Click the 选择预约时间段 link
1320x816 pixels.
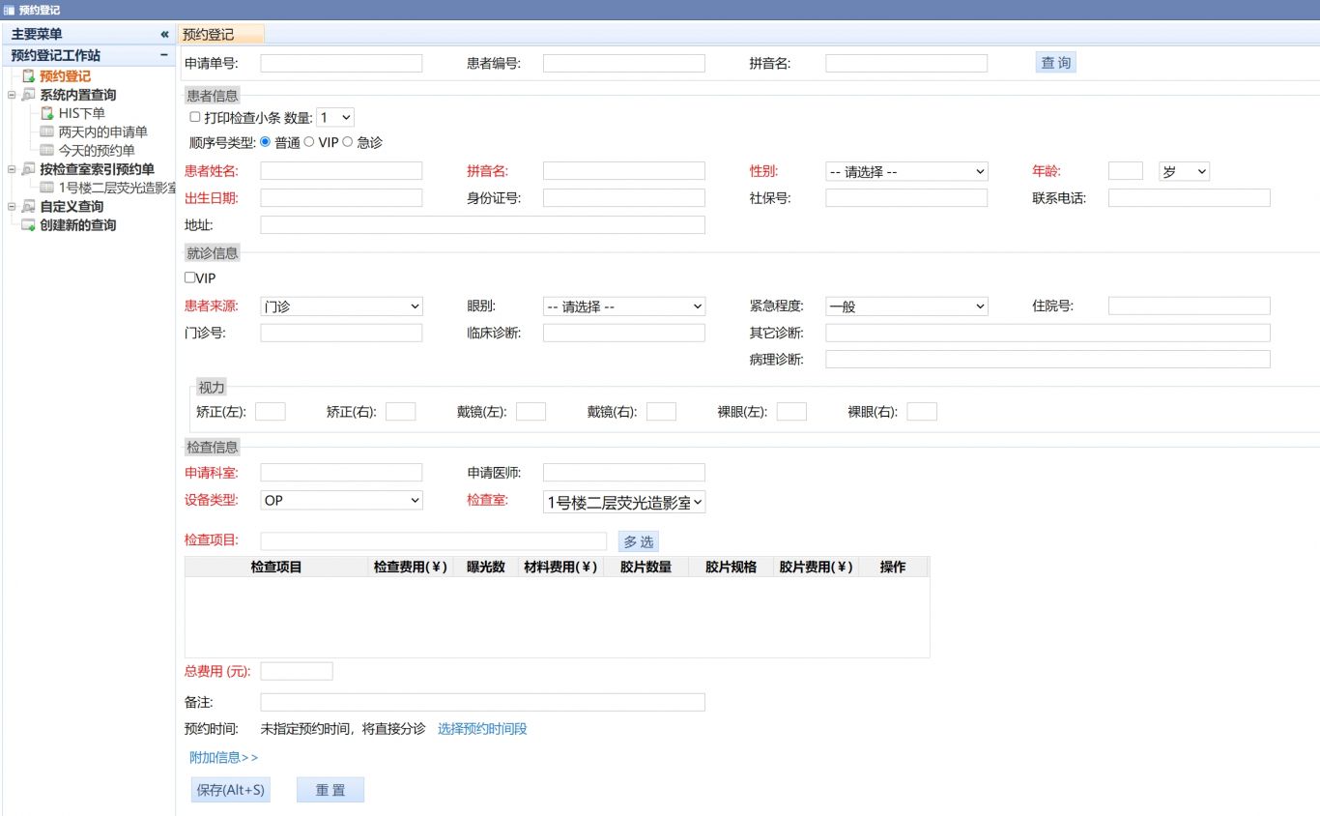(482, 729)
